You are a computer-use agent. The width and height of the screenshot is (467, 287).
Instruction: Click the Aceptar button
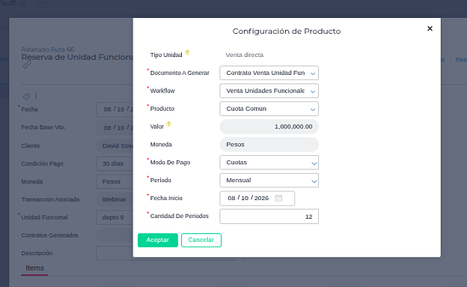coord(158,240)
